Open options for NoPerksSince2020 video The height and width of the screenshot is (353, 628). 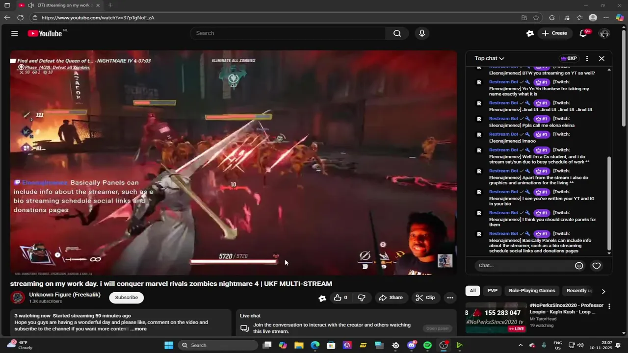point(609,306)
